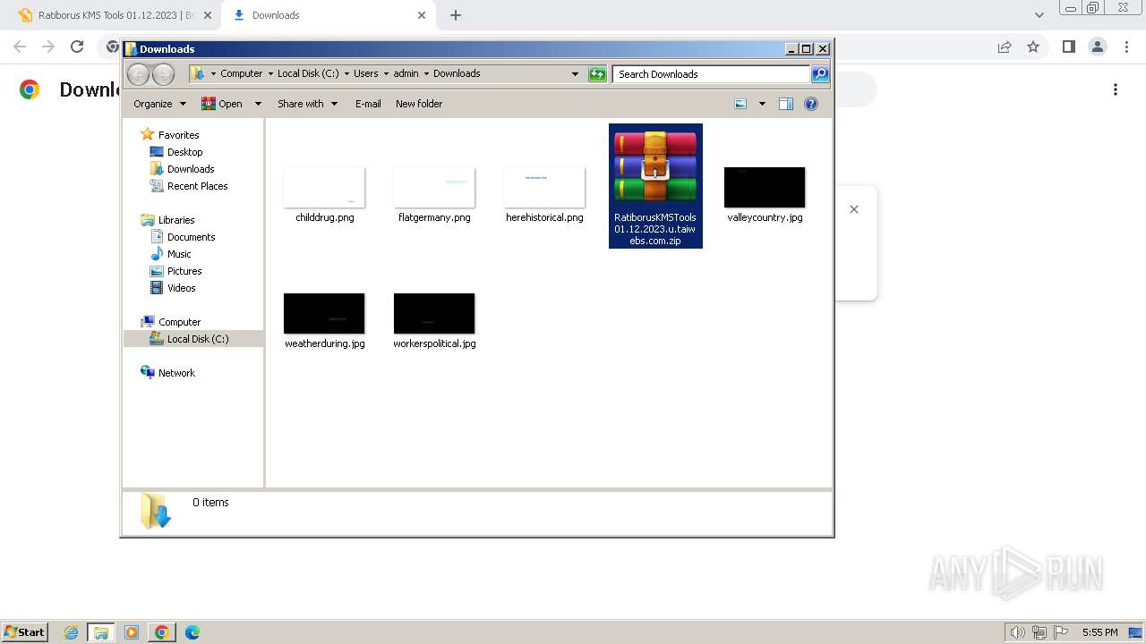Open the Organize menu
Image resolution: width=1146 pixels, height=644 pixels.
[159, 104]
